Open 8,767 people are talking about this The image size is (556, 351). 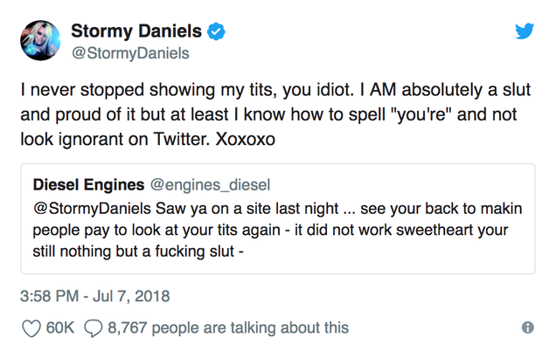228,328
